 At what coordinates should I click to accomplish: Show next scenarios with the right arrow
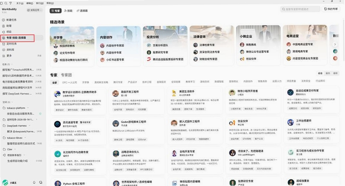pos(335,44)
